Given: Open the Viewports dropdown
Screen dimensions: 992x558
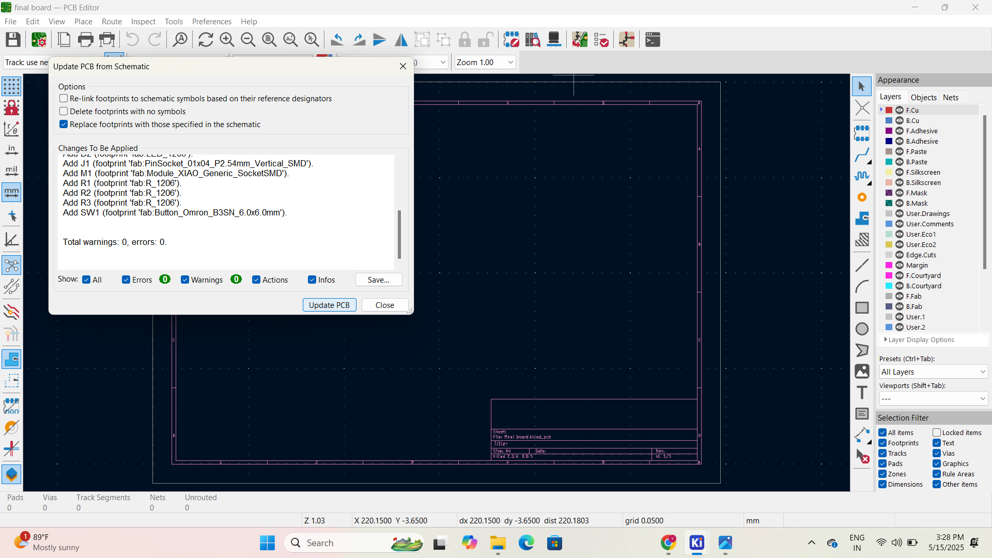Looking at the screenshot, I should coord(934,398).
